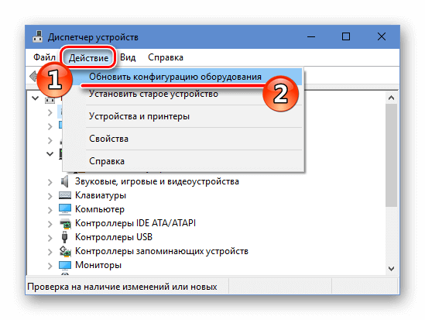Select Свойства in the dropdown menu
This screenshot has width=425, height=320.
pos(183,139)
